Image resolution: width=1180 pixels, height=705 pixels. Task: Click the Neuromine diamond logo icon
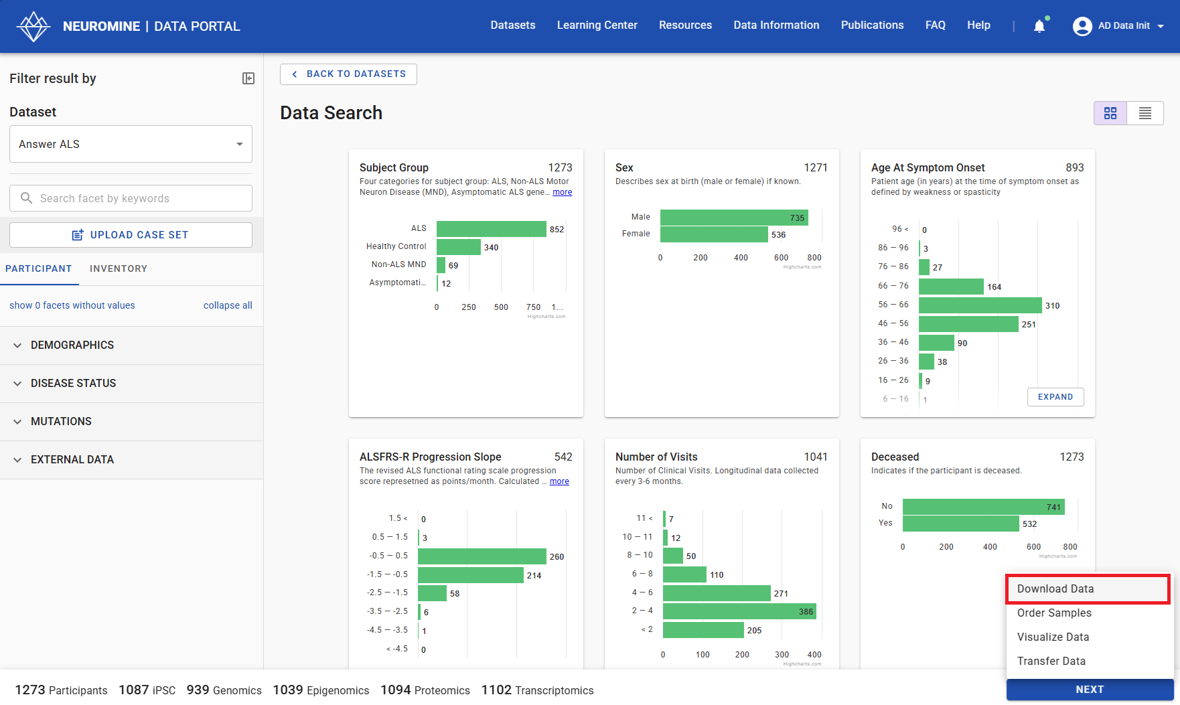coord(33,26)
